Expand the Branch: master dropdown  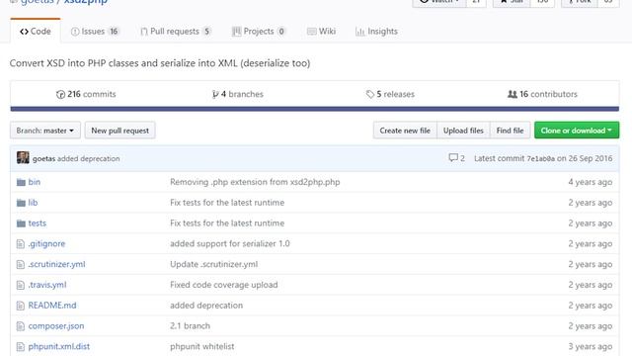click(45, 131)
